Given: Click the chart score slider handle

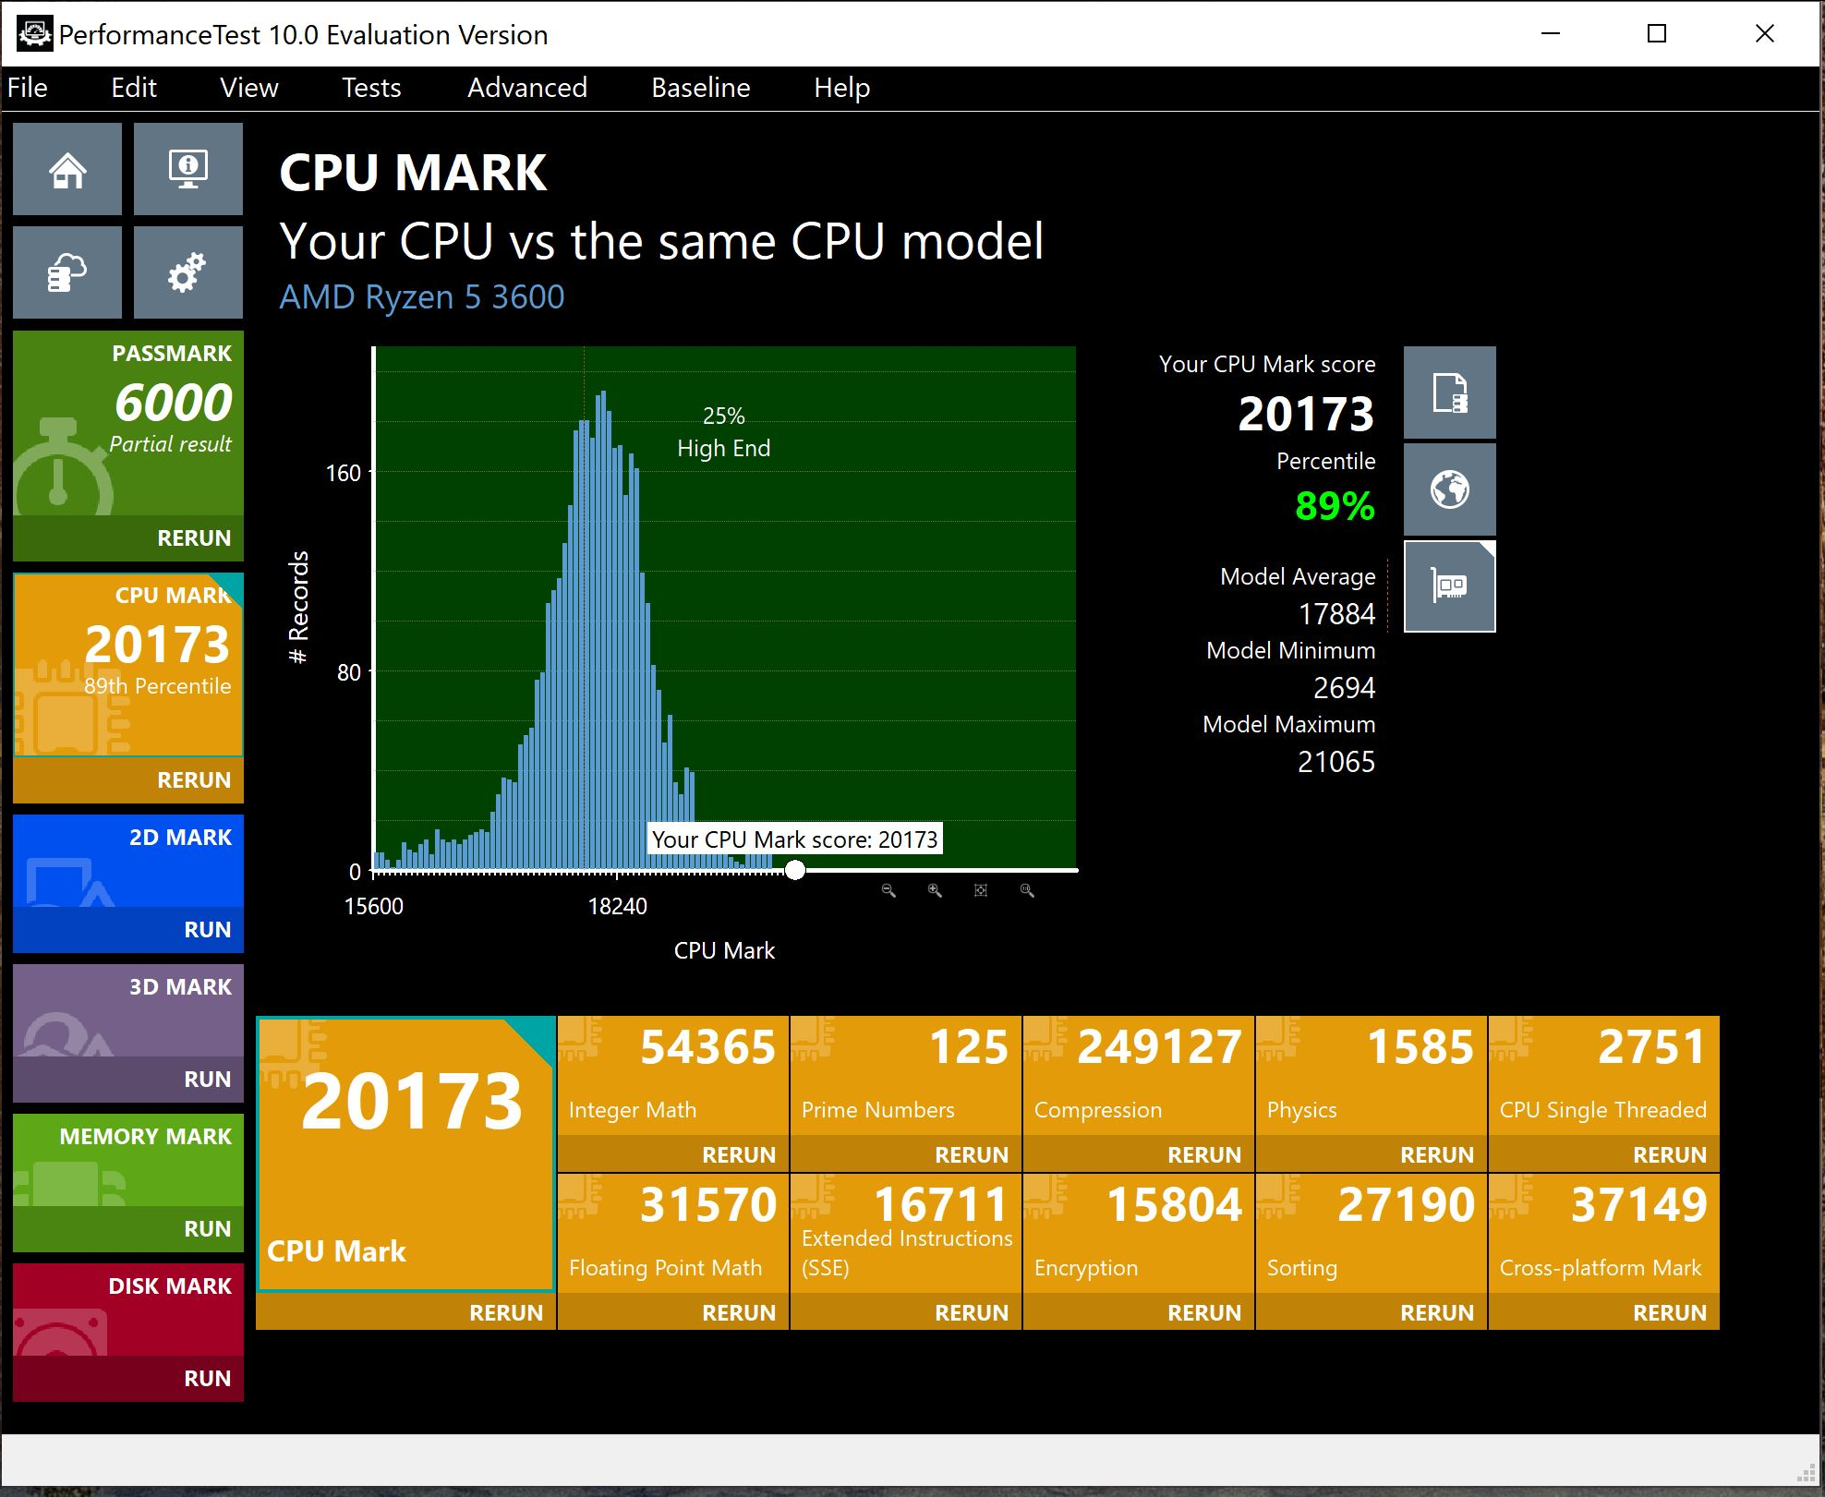Looking at the screenshot, I should pyautogui.click(x=794, y=870).
